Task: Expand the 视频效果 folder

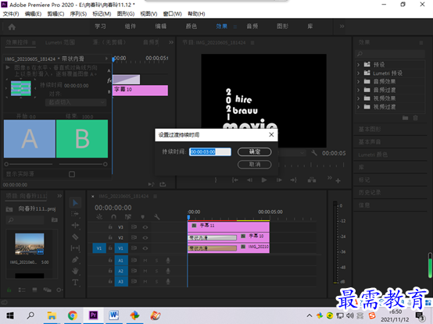Action: click(358, 98)
